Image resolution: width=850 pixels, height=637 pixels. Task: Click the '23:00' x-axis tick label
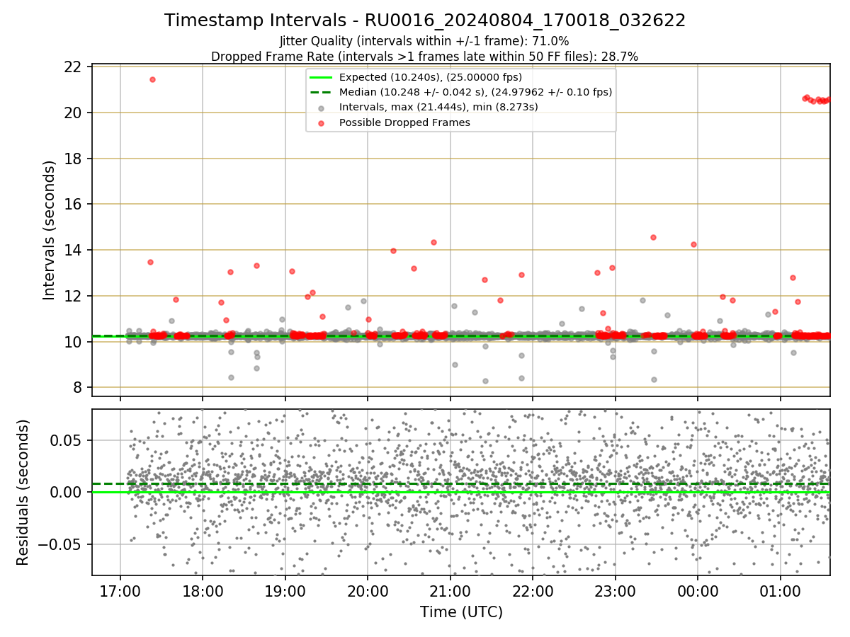[x=615, y=591]
